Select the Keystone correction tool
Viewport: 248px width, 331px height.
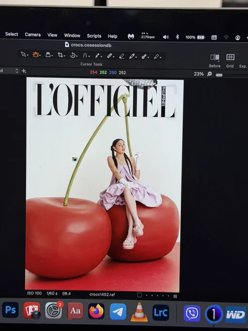click(x=85, y=55)
